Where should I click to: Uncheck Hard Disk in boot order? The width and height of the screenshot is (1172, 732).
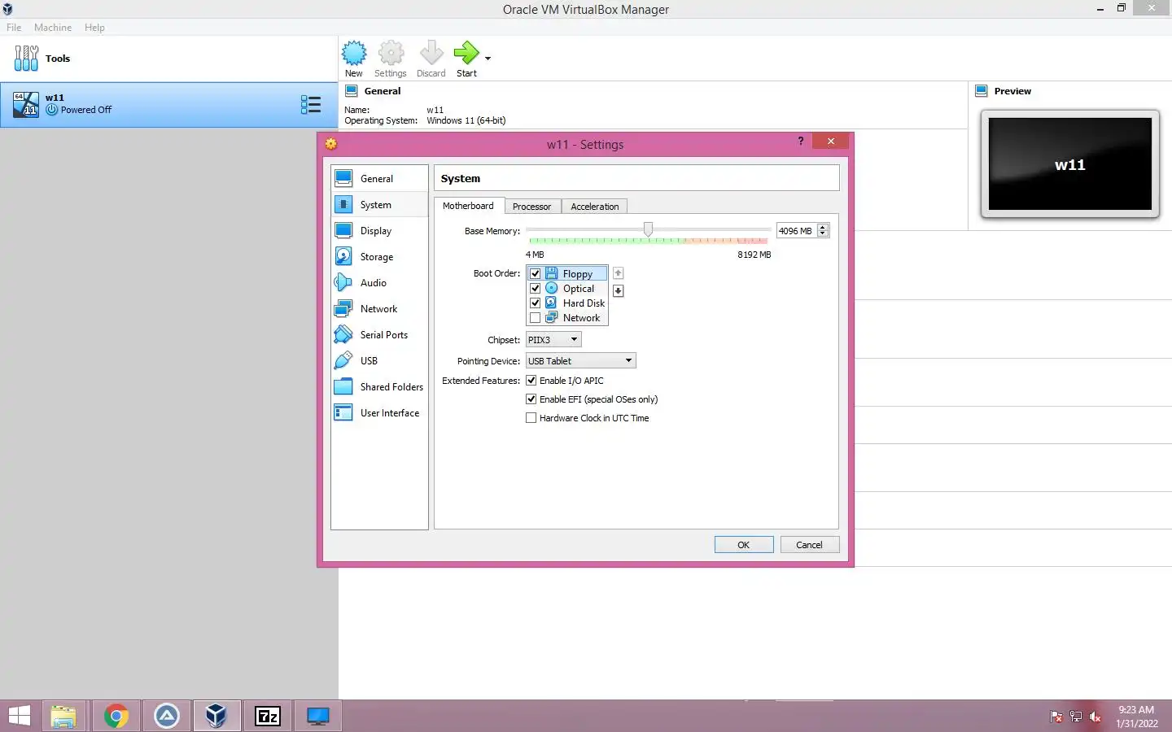coord(535,303)
